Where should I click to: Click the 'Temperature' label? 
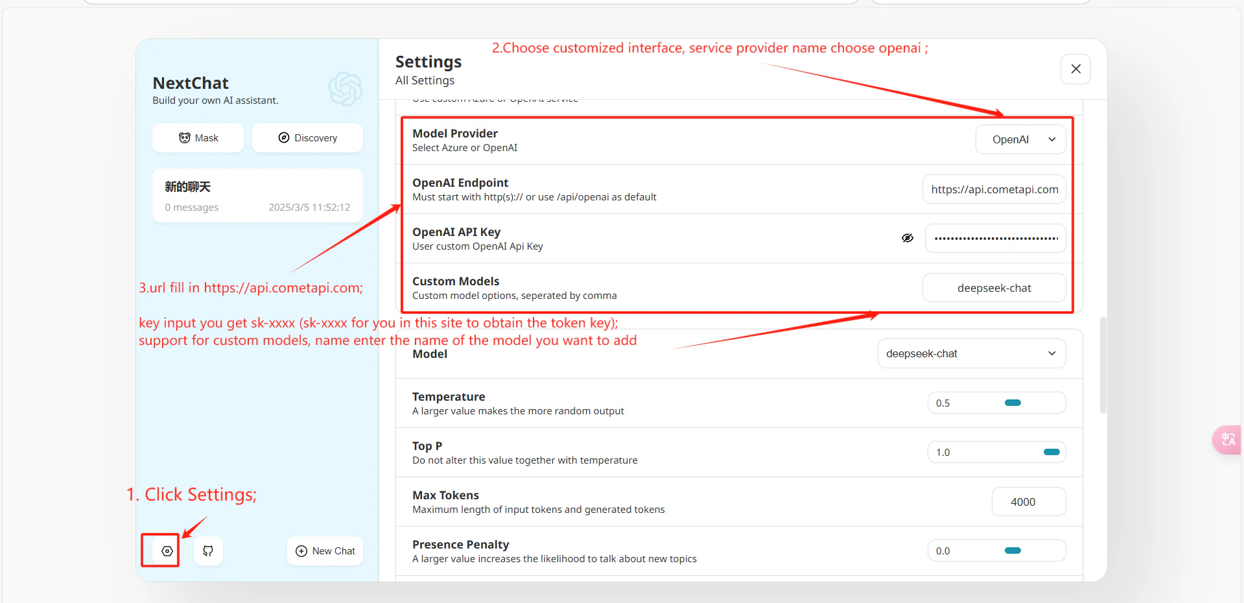click(x=449, y=397)
